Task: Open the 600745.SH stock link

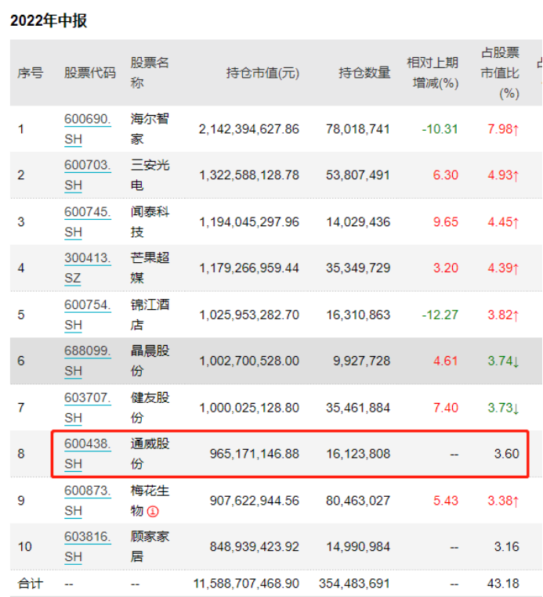Action: 87,221
